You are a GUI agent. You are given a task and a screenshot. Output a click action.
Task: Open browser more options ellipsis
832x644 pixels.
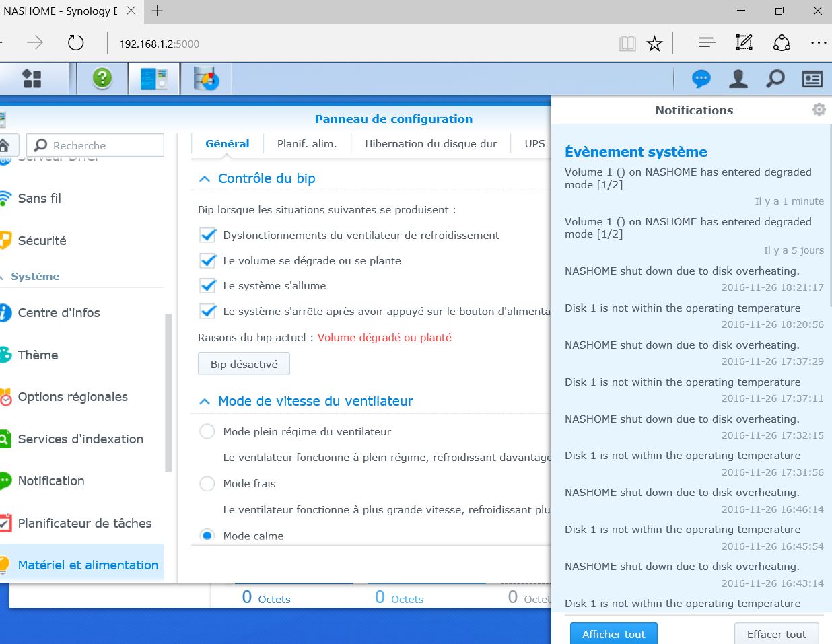click(x=819, y=43)
